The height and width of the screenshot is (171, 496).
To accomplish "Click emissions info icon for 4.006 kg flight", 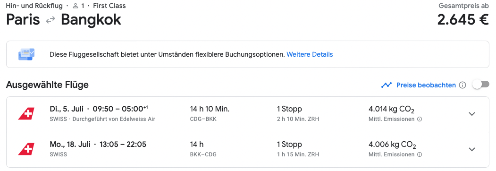I will [420, 154].
